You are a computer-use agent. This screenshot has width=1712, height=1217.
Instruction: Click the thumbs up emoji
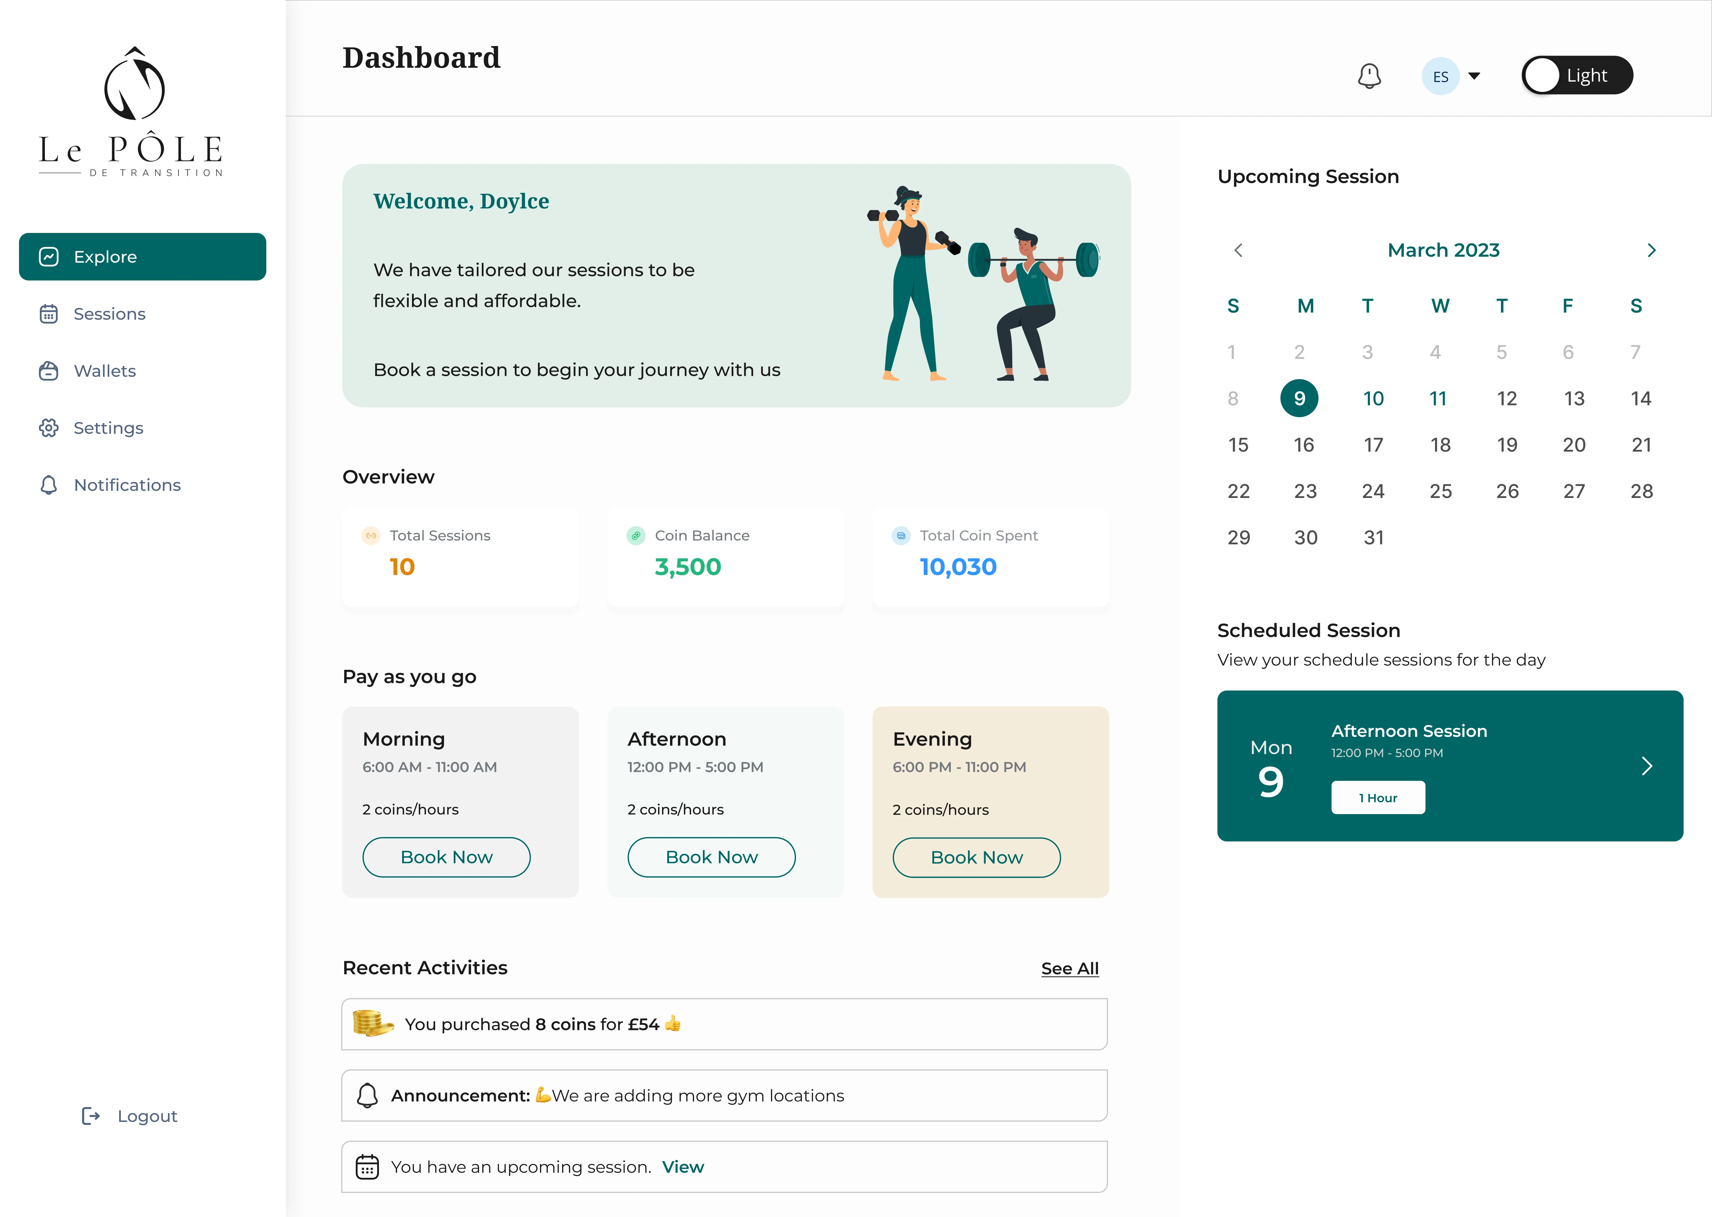tap(673, 1024)
